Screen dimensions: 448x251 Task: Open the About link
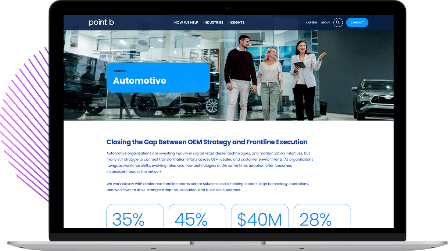(x=326, y=22)
